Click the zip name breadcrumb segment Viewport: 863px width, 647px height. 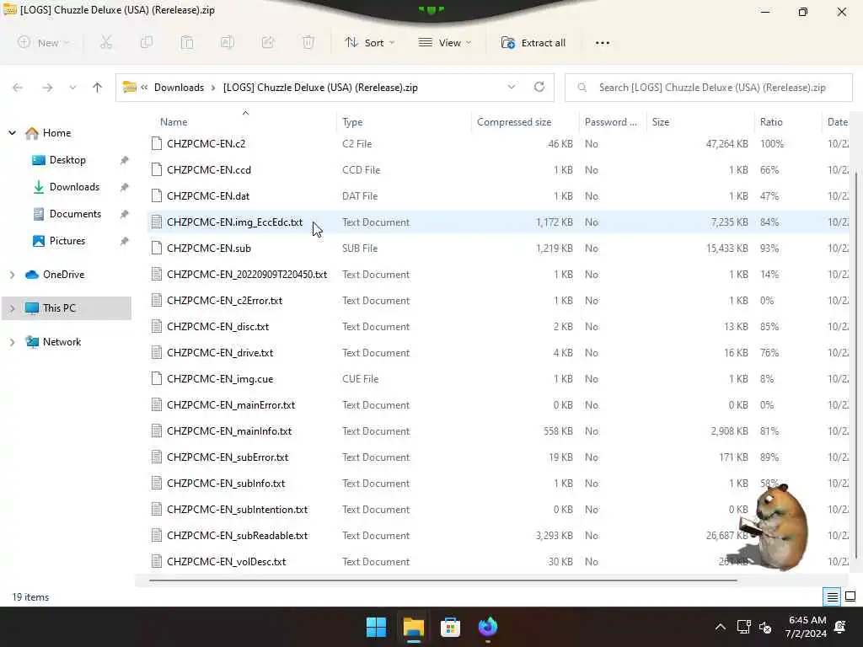coord(320,88)
